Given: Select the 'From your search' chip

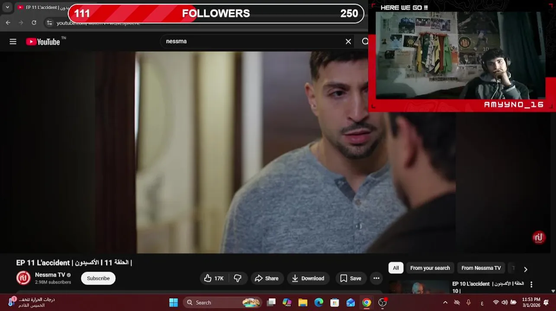Looking at the screenshot, I should 430,268.
